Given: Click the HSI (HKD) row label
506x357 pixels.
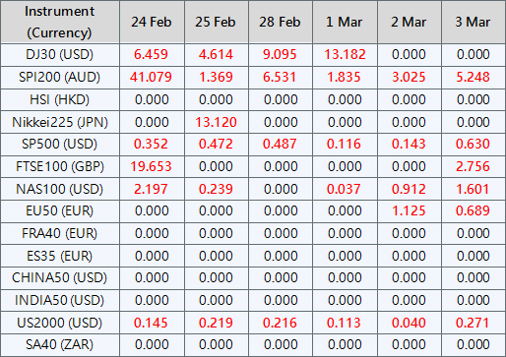Looking at the screenshot, I should [60, 99].
